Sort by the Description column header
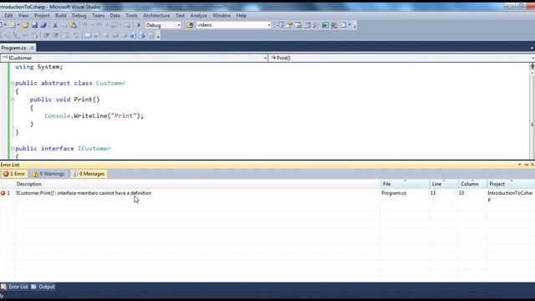535x301 pixels. (197, 184)
